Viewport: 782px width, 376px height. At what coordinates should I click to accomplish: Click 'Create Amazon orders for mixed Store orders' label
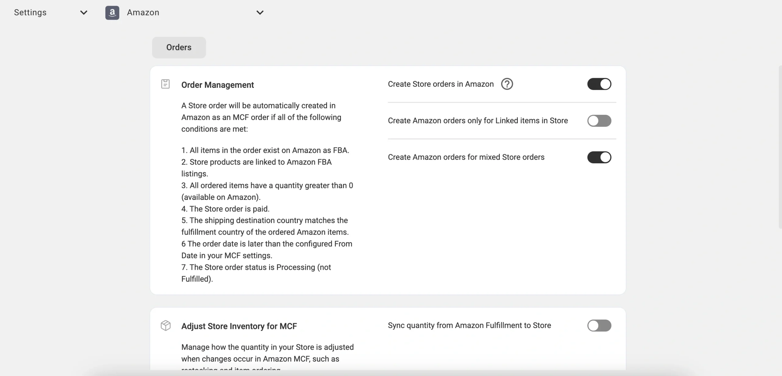click(466, 157)
